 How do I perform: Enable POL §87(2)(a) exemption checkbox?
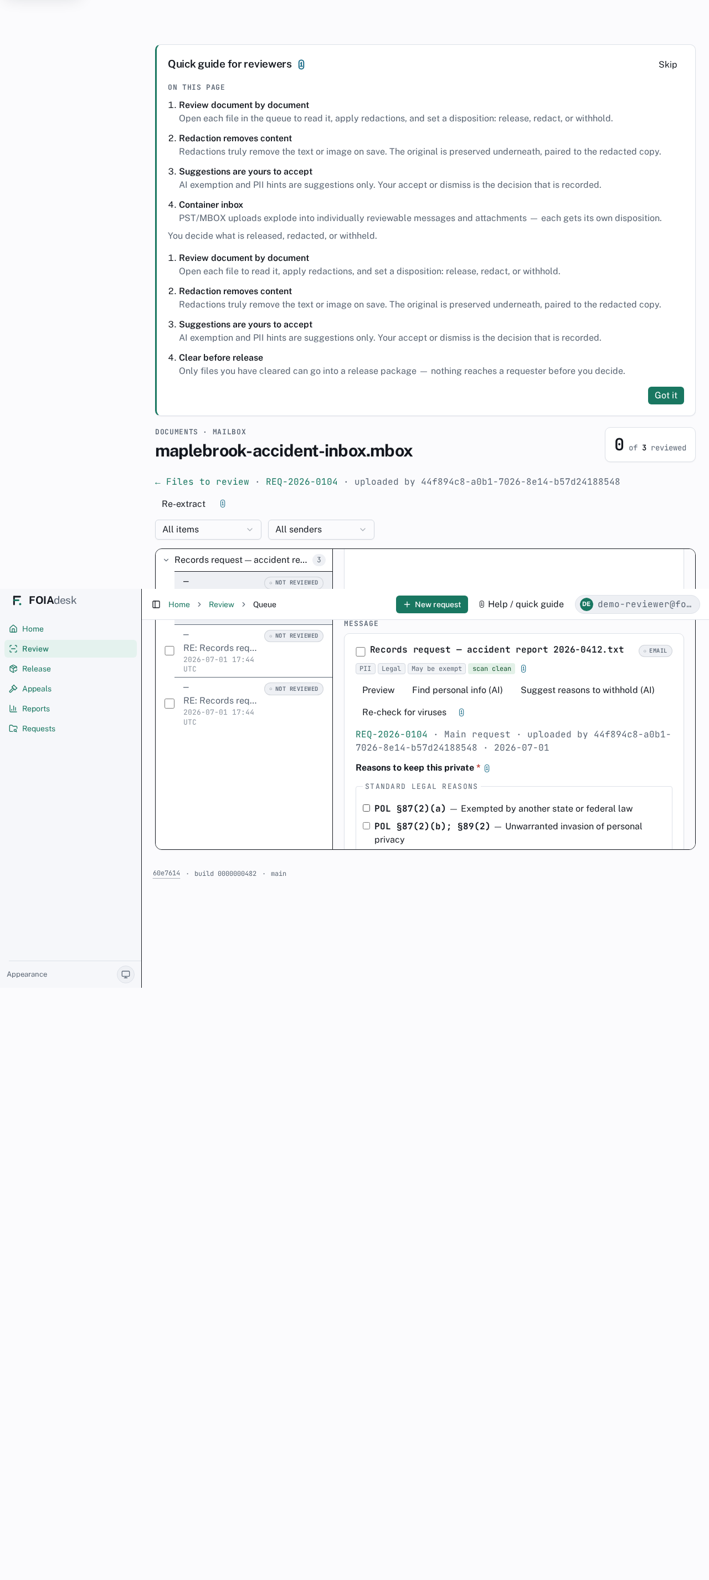(366, 808)
